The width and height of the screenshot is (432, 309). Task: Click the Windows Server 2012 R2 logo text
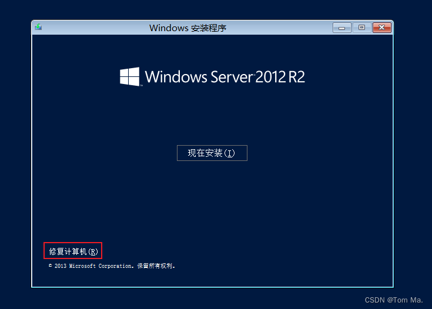225,76
